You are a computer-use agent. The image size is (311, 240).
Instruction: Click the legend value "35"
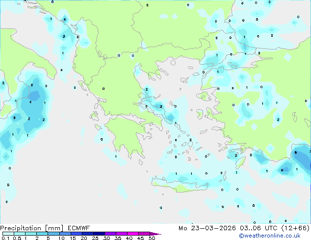point(118,238)
